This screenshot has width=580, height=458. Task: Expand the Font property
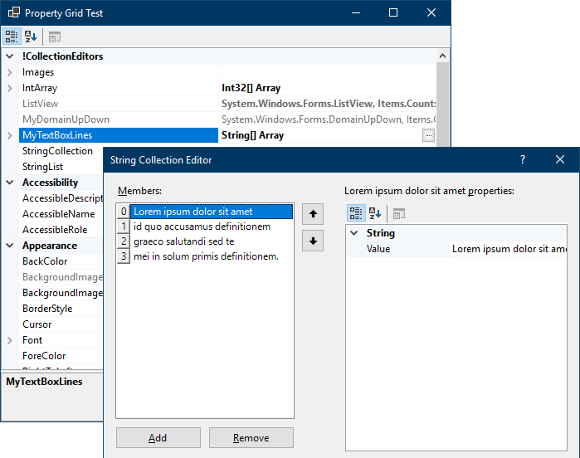pos(10,340)
